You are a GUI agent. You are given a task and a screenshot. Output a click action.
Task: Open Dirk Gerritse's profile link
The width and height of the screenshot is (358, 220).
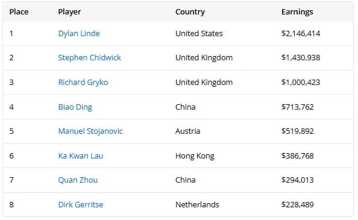point(81,205)
